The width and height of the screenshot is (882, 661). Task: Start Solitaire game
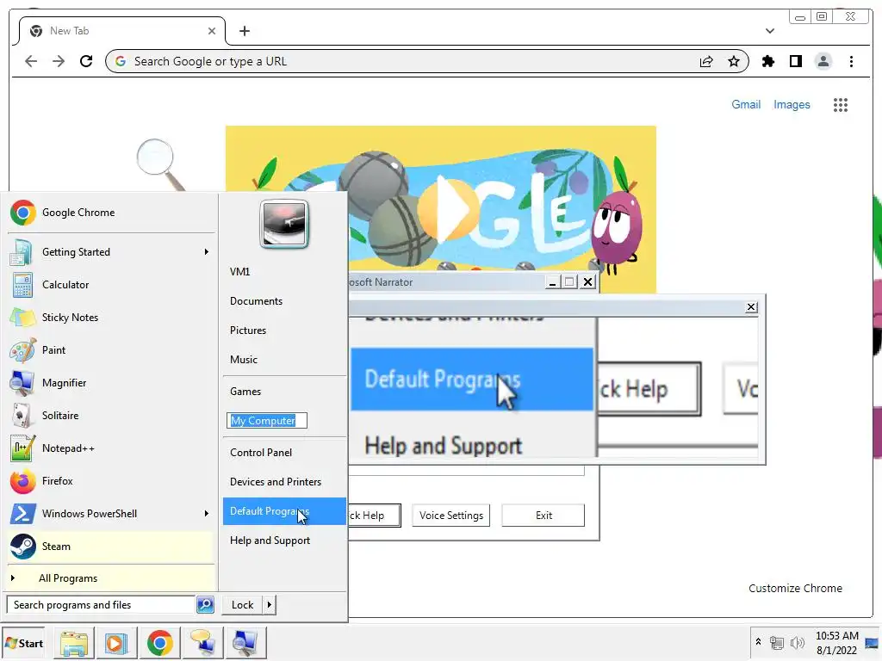pos(111,416)
